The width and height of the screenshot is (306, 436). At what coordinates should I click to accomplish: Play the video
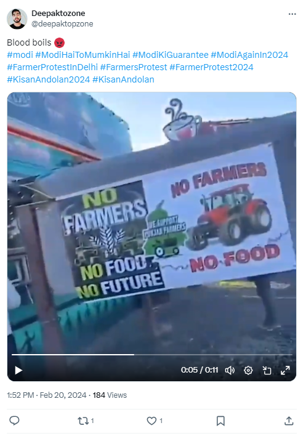(18, 370)
